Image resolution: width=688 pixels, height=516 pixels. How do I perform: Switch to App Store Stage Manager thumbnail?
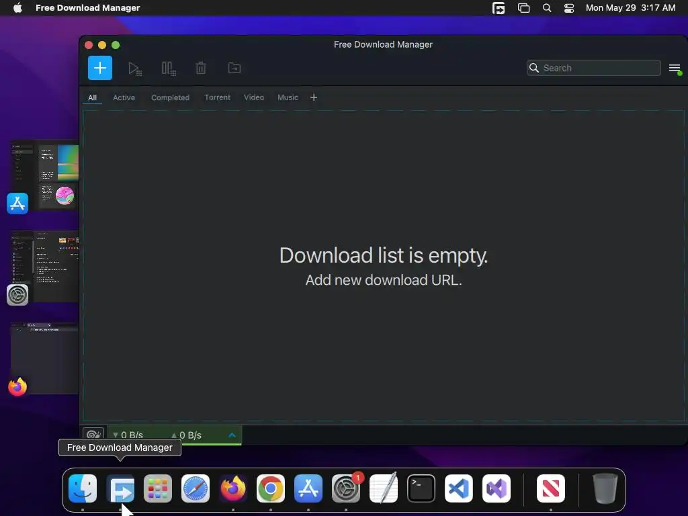point(44,175)
